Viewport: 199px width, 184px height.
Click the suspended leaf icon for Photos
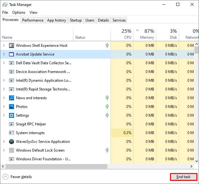pyautogui.click(x=107, y=107)
